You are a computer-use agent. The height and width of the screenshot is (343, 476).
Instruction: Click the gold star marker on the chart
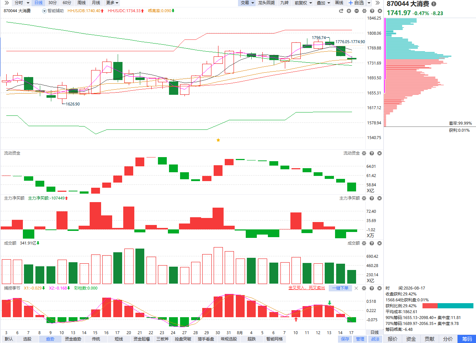(x=218, y=140)
